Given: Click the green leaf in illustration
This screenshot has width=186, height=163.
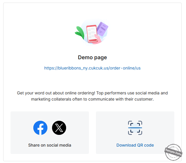Looking at the screenshot, I should click(80, 33).
